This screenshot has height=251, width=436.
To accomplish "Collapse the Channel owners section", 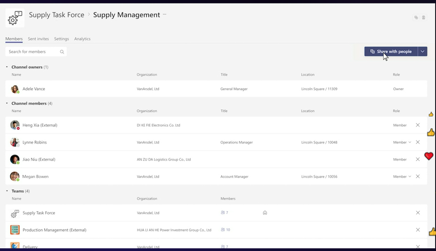I will point(7,67).
